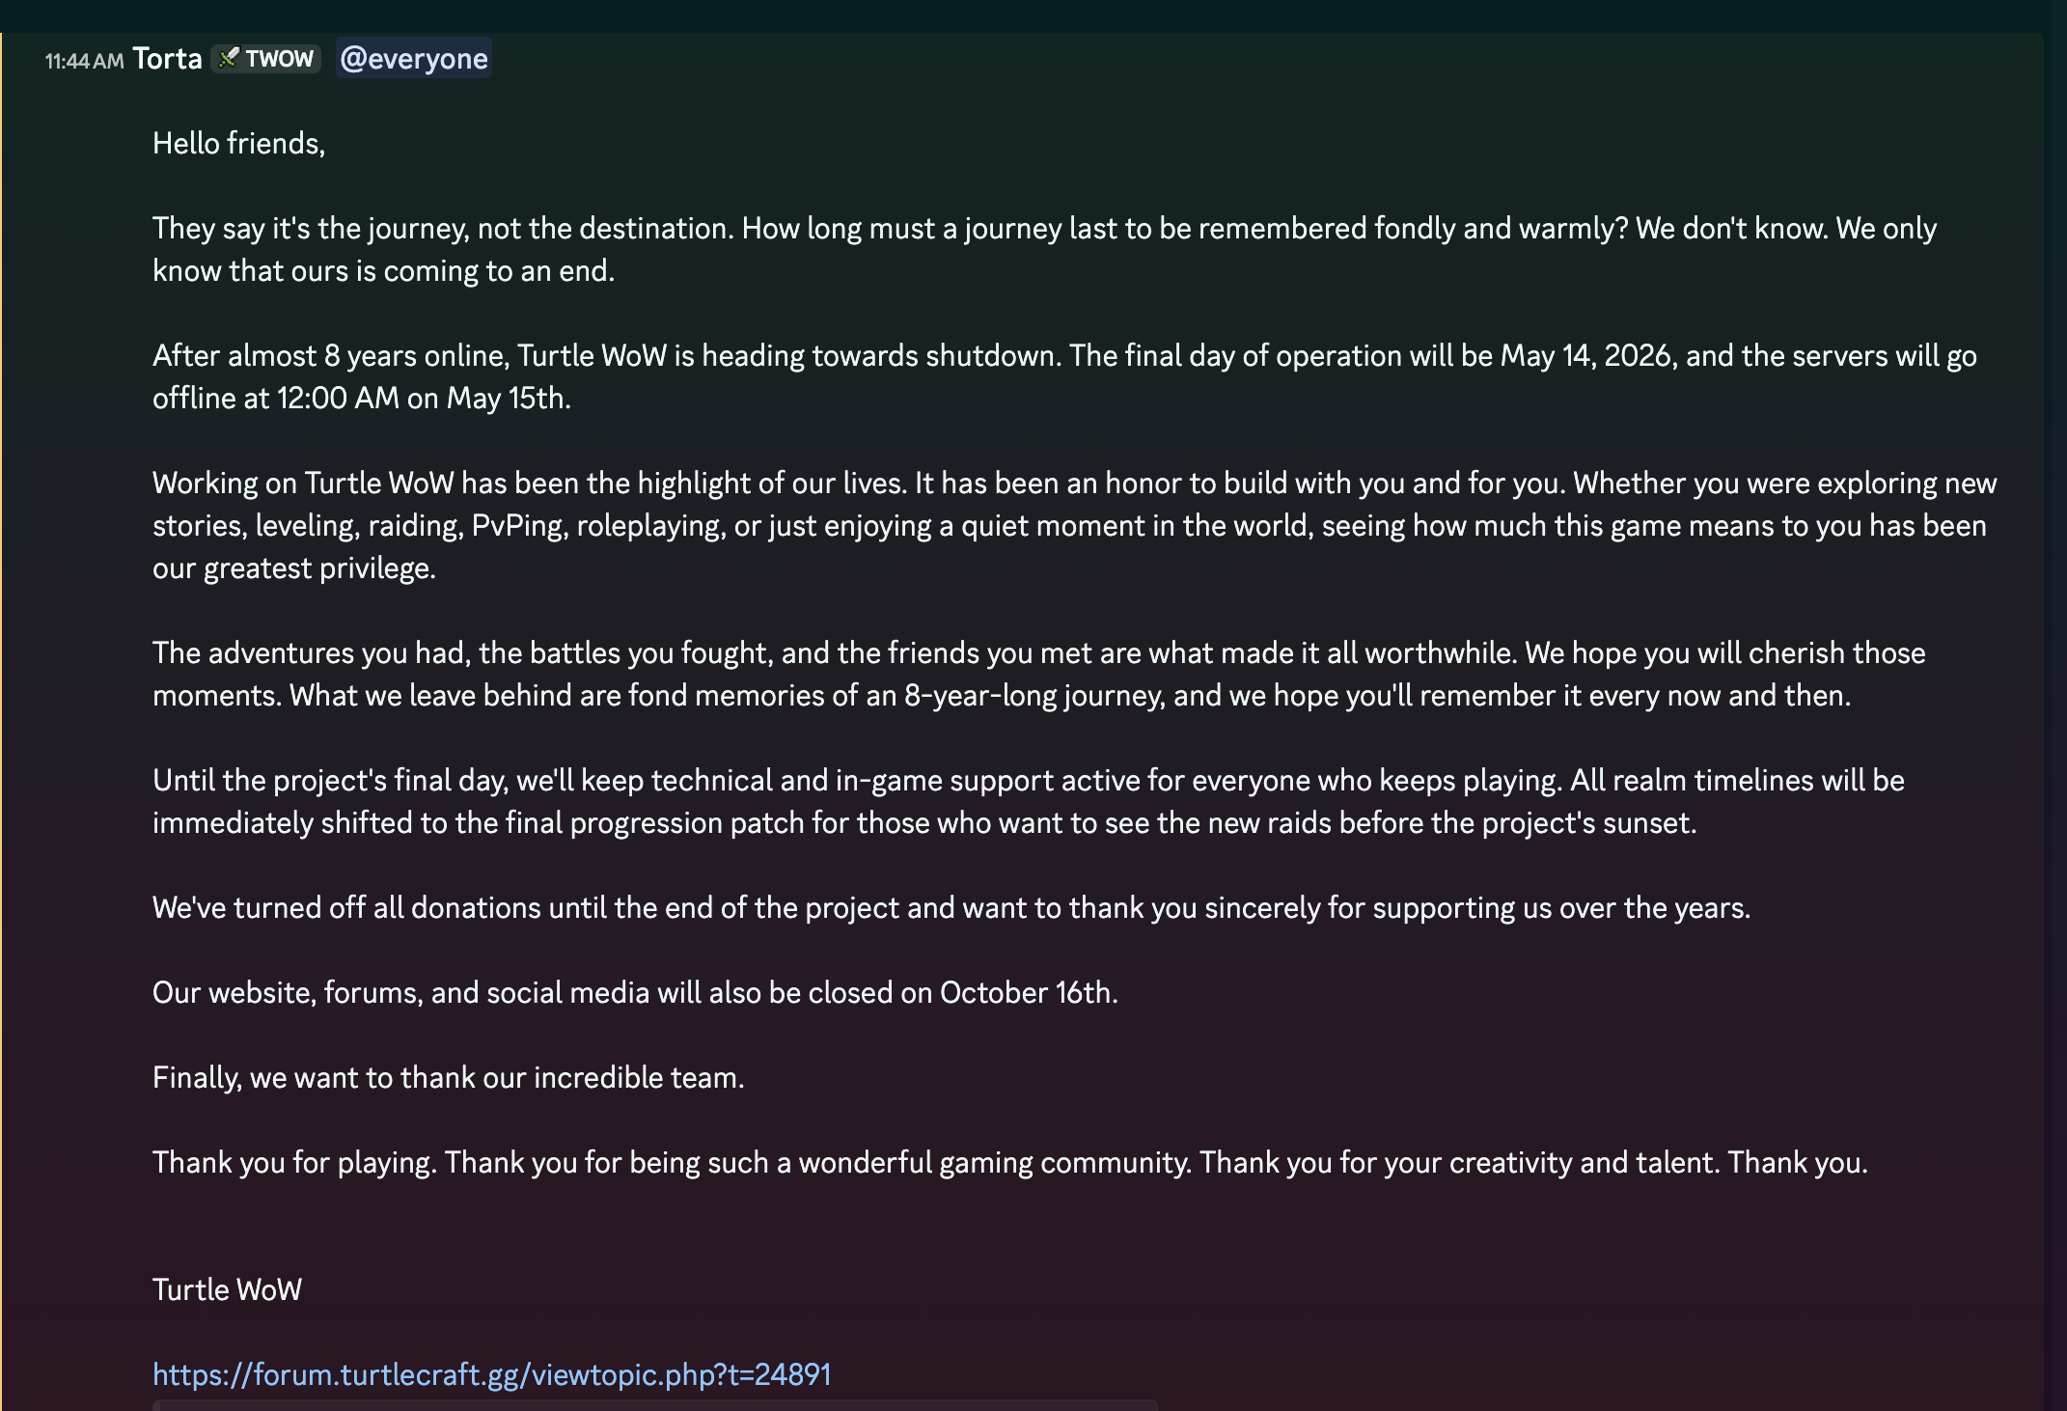The width and height of the screenshot is (2067, 1411).
Task: Click the paragraph starting "After almost 8 years online"
Action: 1064,376
